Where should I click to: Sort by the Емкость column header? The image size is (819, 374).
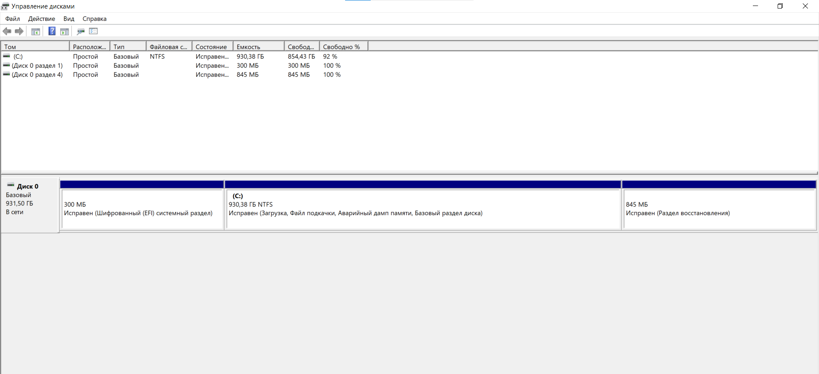[x=258, y=47]
